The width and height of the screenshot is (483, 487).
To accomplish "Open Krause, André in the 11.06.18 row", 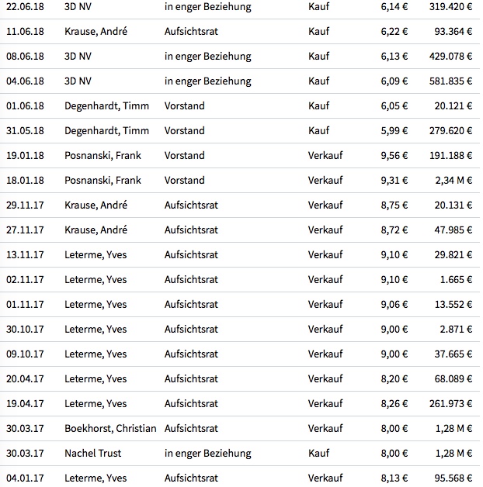I will 96,31.
